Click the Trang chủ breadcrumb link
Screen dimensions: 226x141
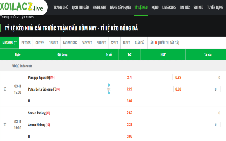(8, 17)
